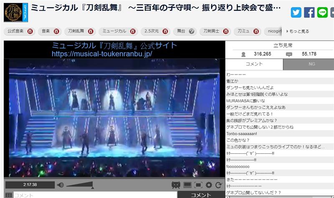Switch to the コメント tab
Screen dimensions: 334x198
(x=254, y=64)
